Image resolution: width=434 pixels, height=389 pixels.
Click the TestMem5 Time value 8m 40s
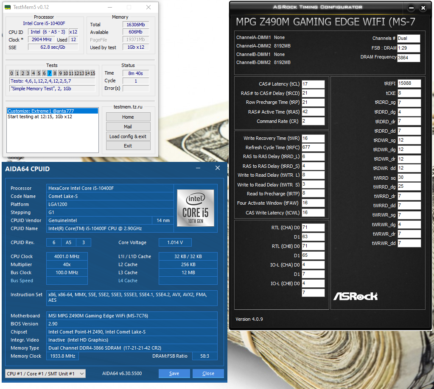click(136, 73)
